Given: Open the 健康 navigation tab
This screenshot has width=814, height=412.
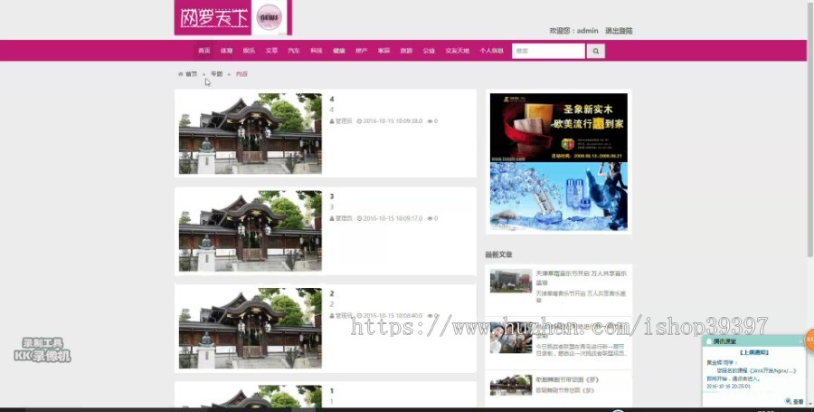Looking at the screenshot, I should pyautogui.click(x=339, y=51).
